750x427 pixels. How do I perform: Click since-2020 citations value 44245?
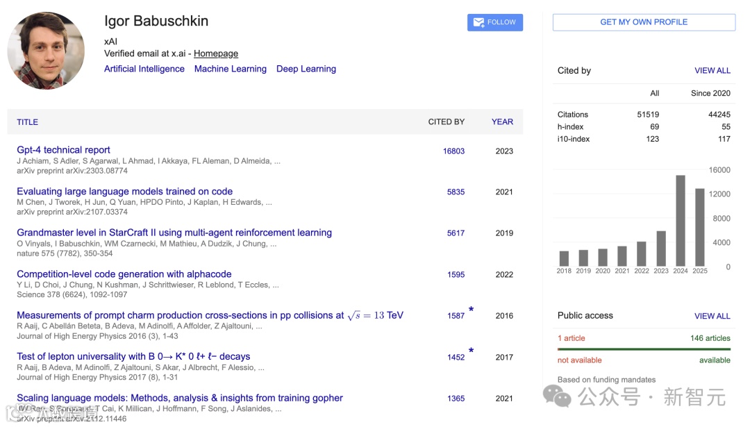tap(719, 115)
